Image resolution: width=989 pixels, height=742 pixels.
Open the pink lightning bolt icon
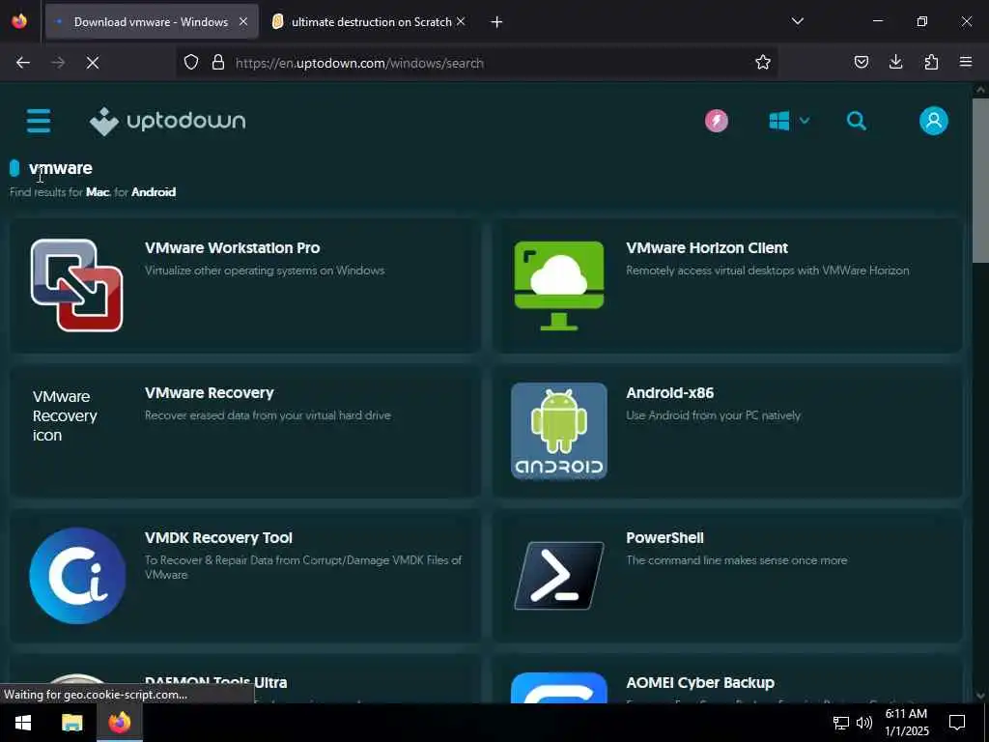point(716,121)
